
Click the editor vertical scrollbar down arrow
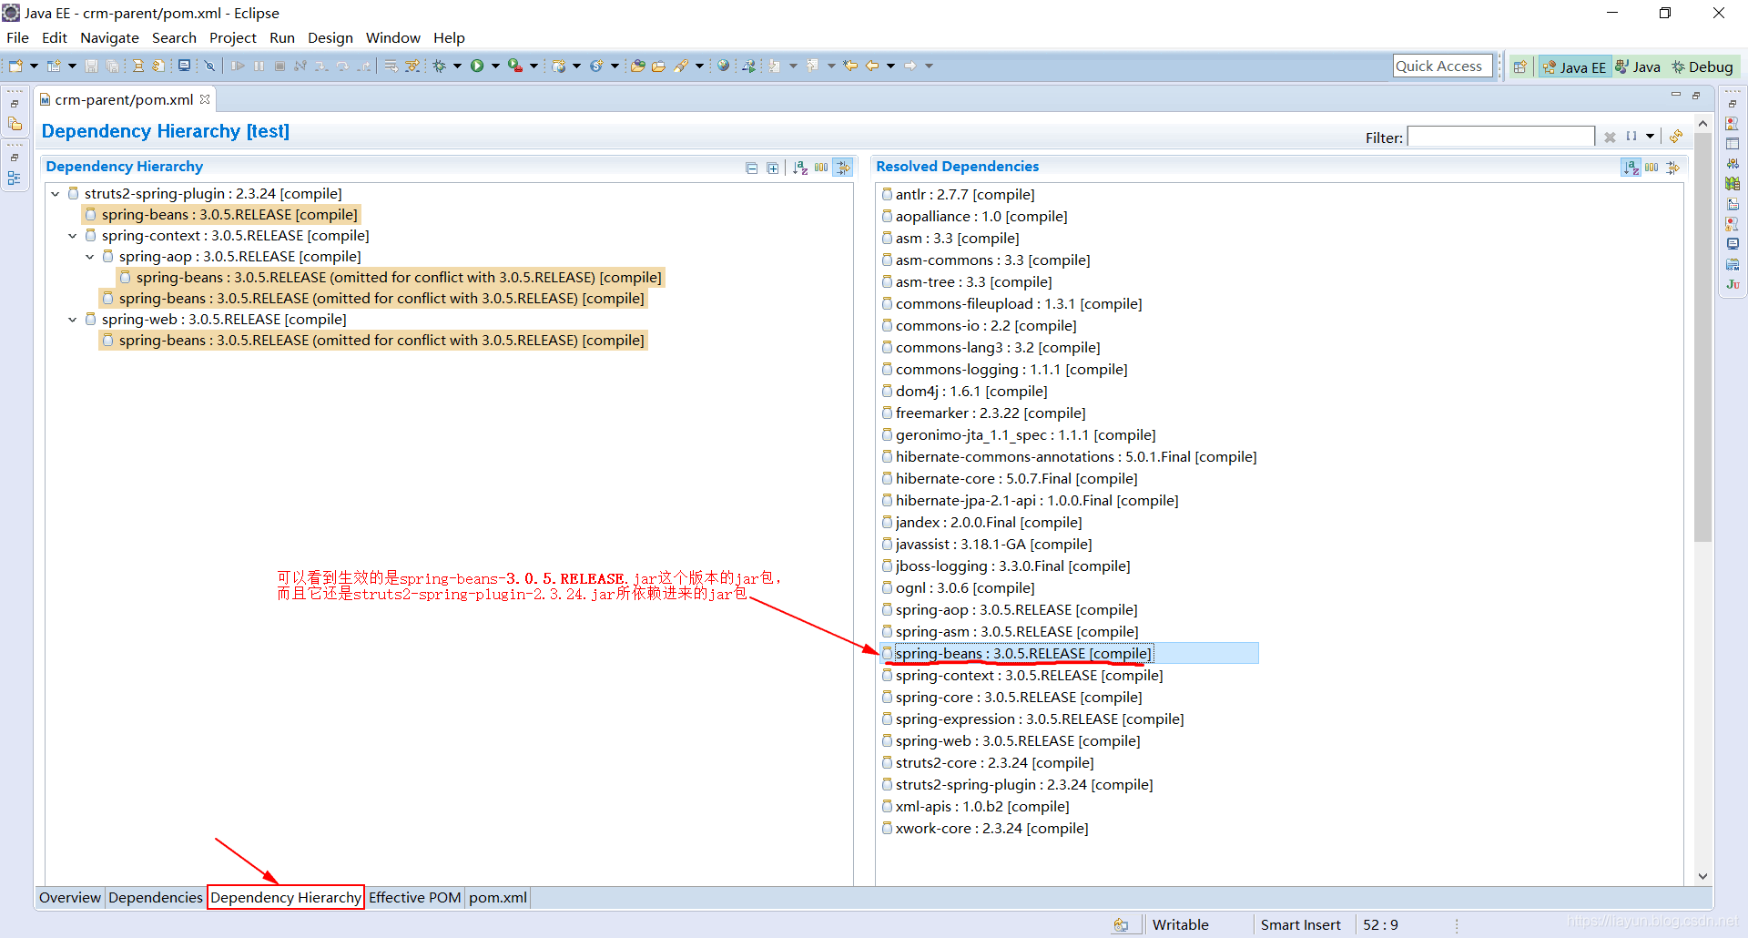1702,876
